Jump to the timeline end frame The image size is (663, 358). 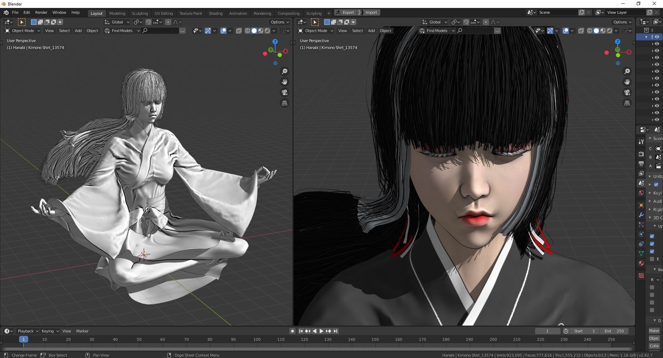click(x=335, y=331)
